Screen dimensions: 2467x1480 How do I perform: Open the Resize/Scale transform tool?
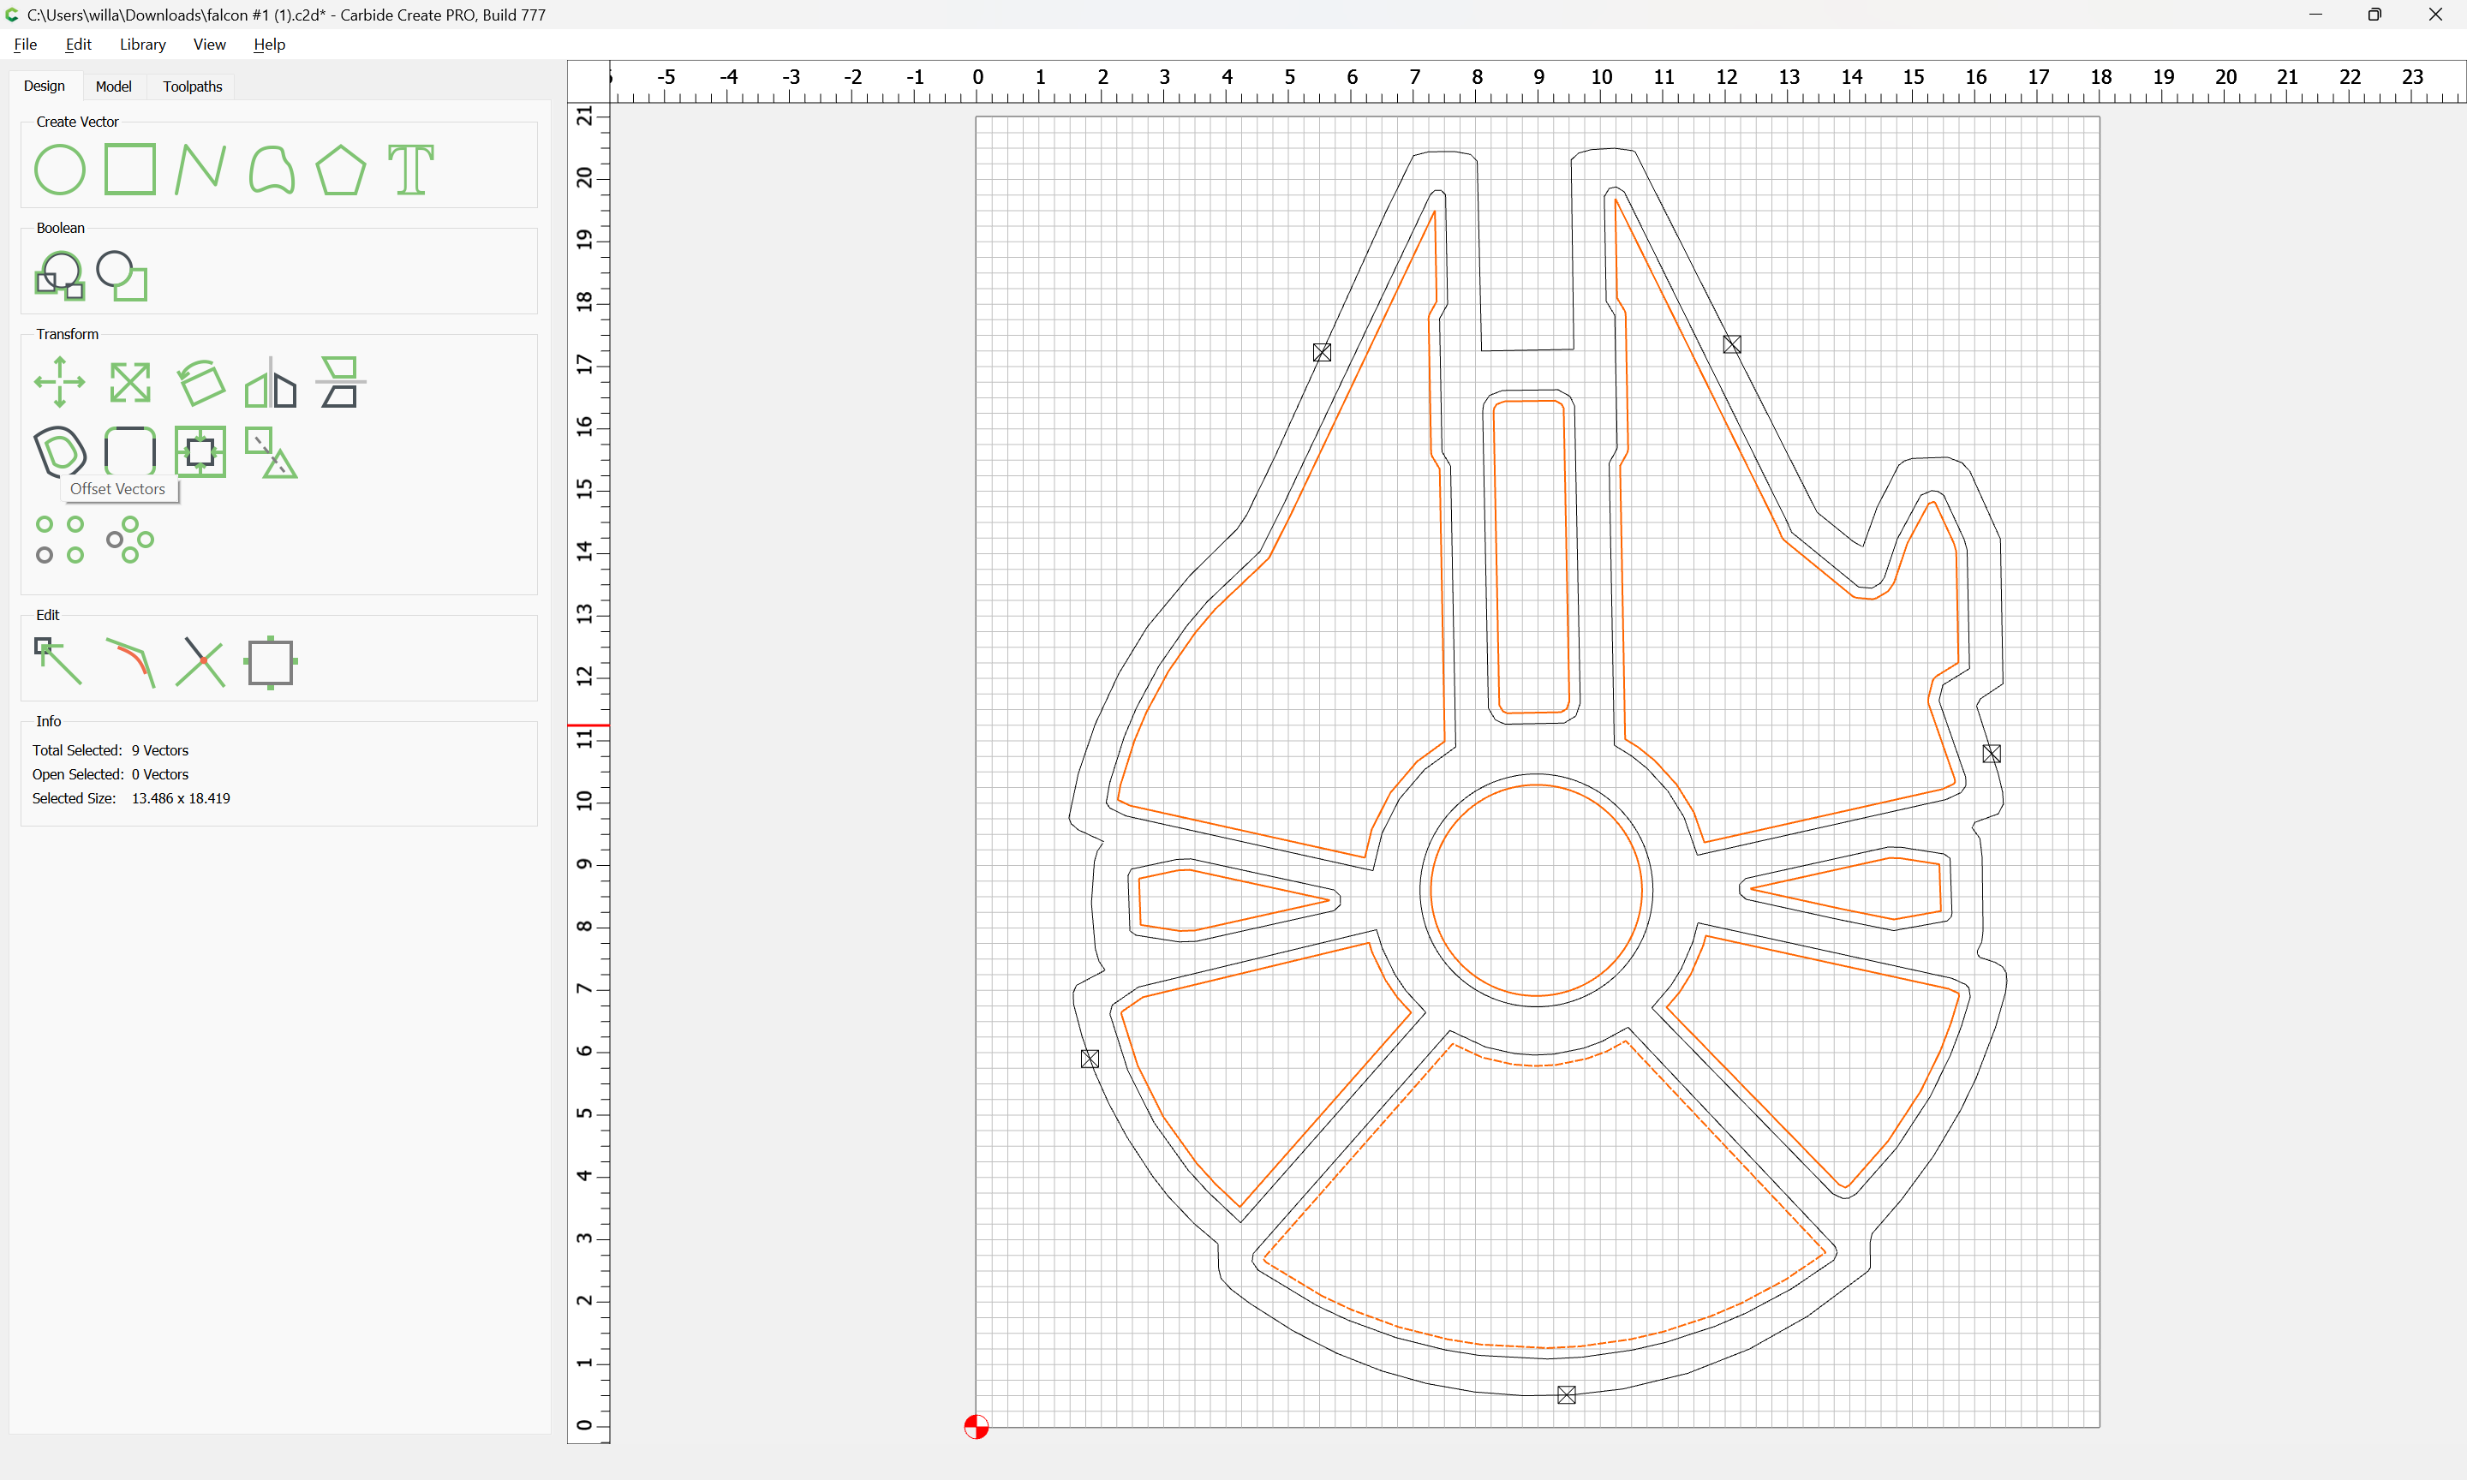click(129, 382)
